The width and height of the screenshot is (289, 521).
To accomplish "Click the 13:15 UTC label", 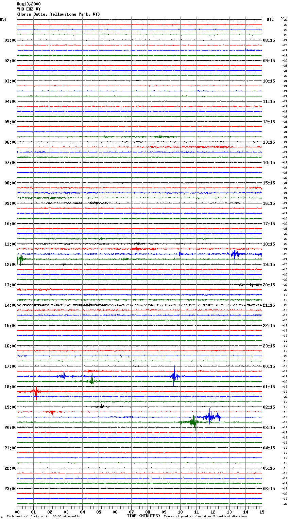I will [x=269, y=142].
